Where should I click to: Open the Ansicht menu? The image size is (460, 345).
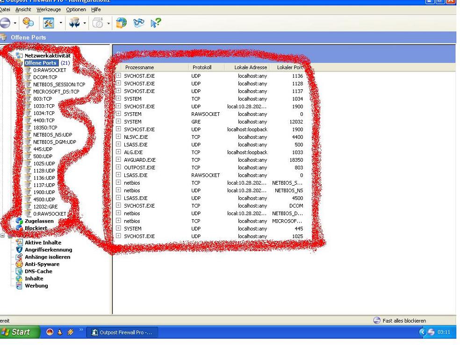(x=23, y=9)
